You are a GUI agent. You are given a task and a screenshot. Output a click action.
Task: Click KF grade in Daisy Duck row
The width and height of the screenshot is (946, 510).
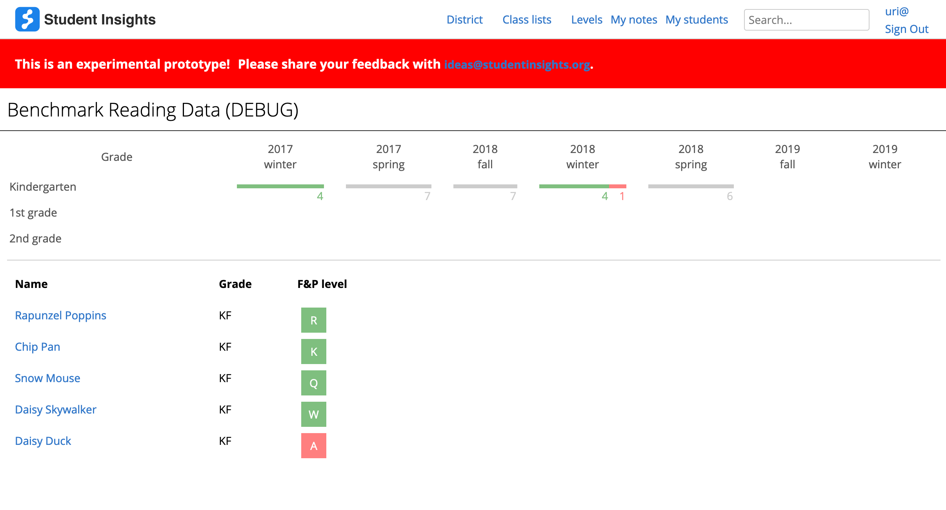coord(225,441)
